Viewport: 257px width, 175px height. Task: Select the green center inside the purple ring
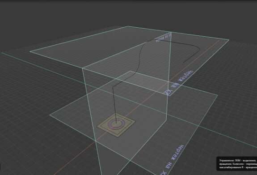(117, 124)
